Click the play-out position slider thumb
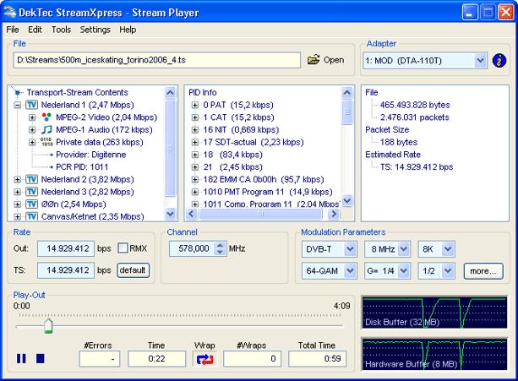Image resolution: width=518 pixels, height=381 pixels. (48, 326)
